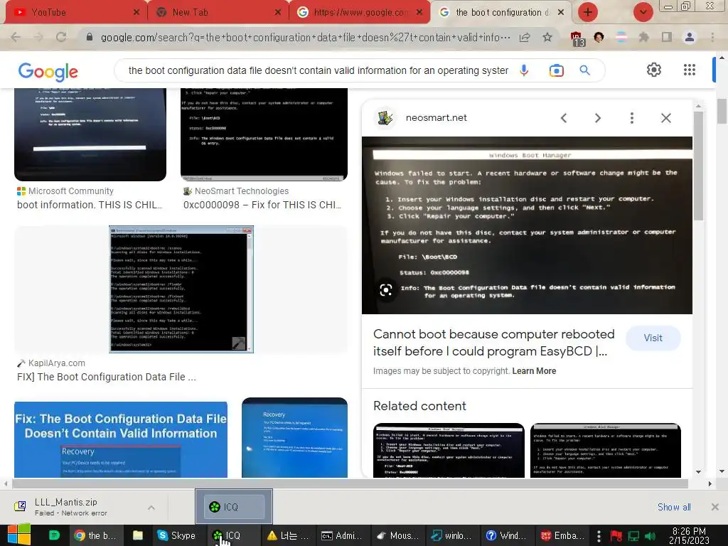Click the preview panel vertical scrollbar

click(x=698, y=167)
